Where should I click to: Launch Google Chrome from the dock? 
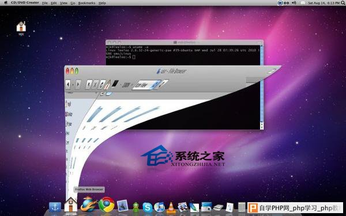pyautogui.click(x=107, y=204)
